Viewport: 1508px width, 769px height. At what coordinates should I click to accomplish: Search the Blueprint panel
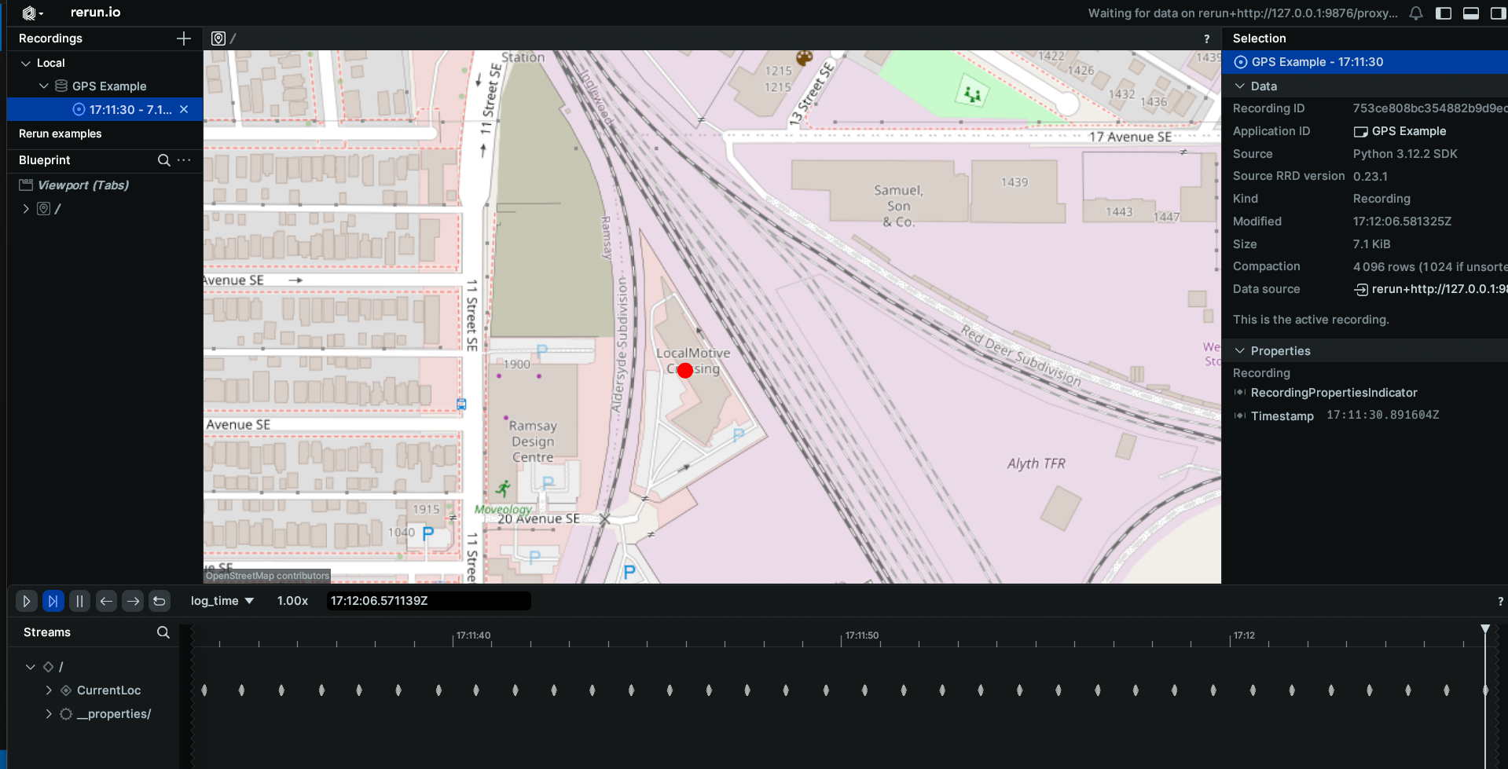163,160
